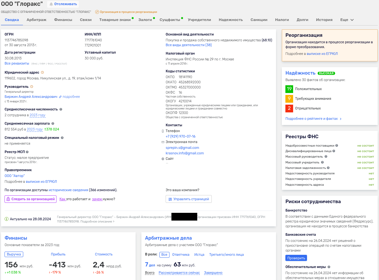Show cases Рассматривается сейчас
Viewport: 379px width, 280px height.
(179, 273)
